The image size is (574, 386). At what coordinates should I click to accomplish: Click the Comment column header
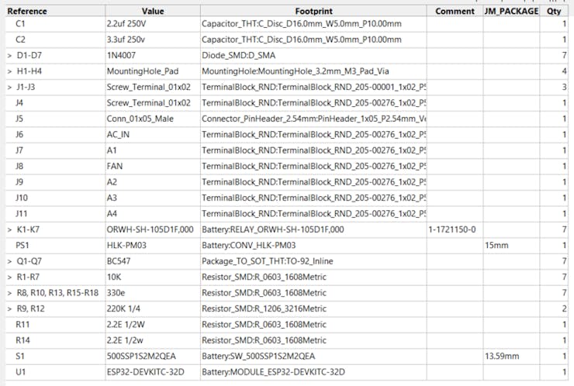tap(455, 12)
